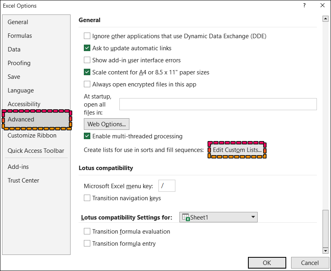Open Customize Ribbon settings

32,135
